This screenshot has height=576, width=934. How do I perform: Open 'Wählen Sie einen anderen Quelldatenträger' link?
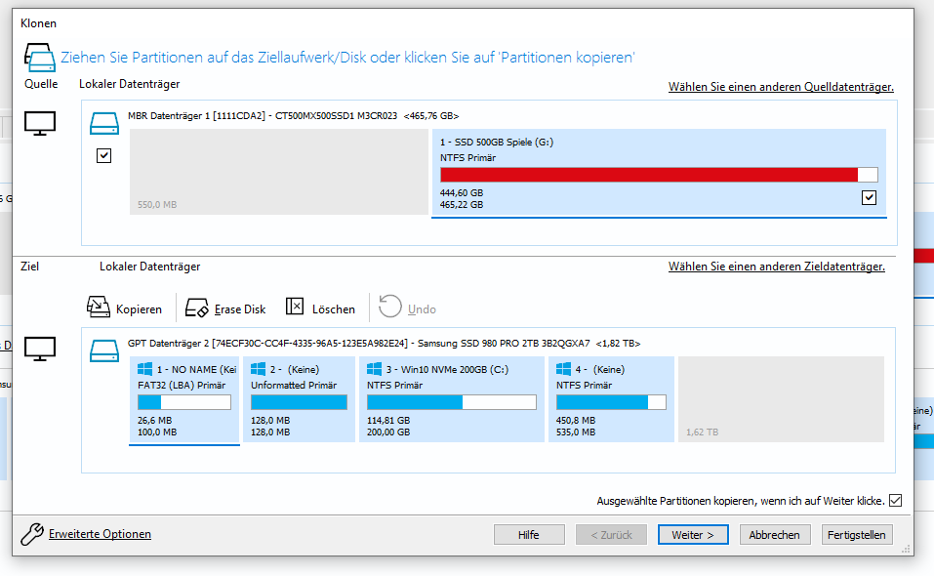(x=781, y=87)
